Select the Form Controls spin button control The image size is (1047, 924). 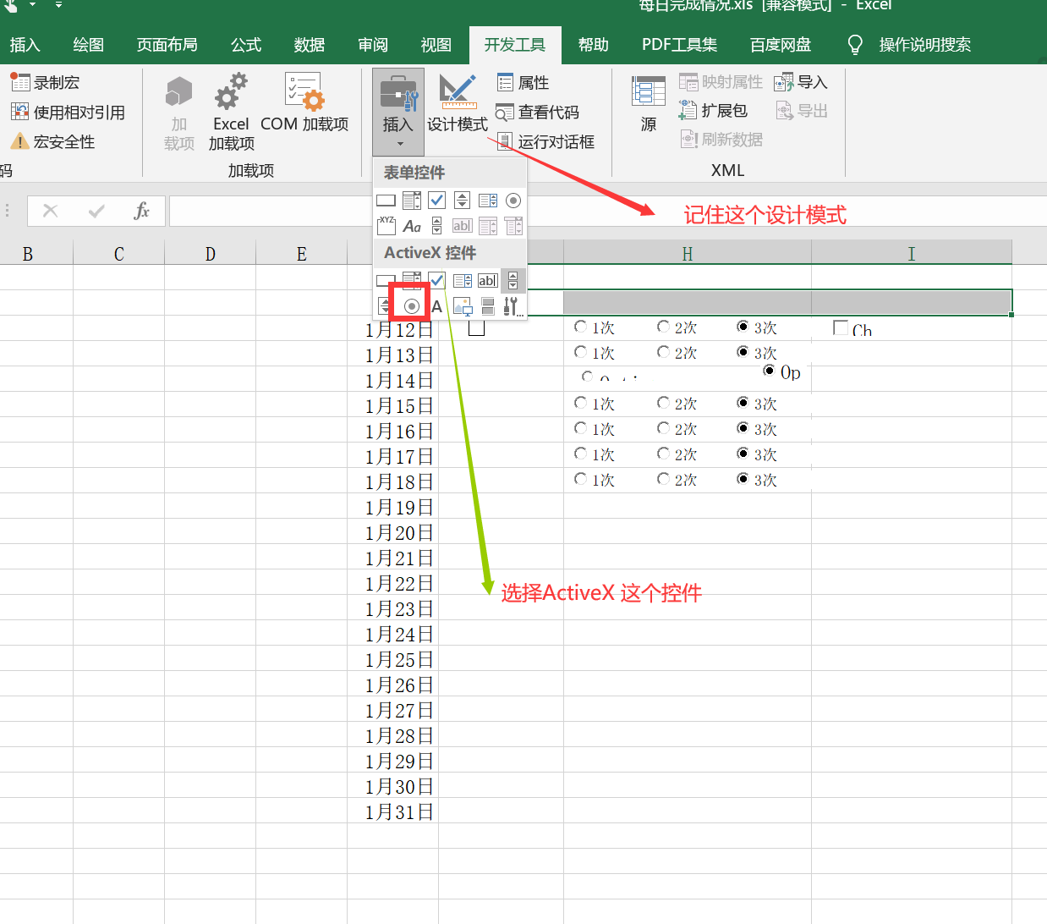tap(462, 201)
